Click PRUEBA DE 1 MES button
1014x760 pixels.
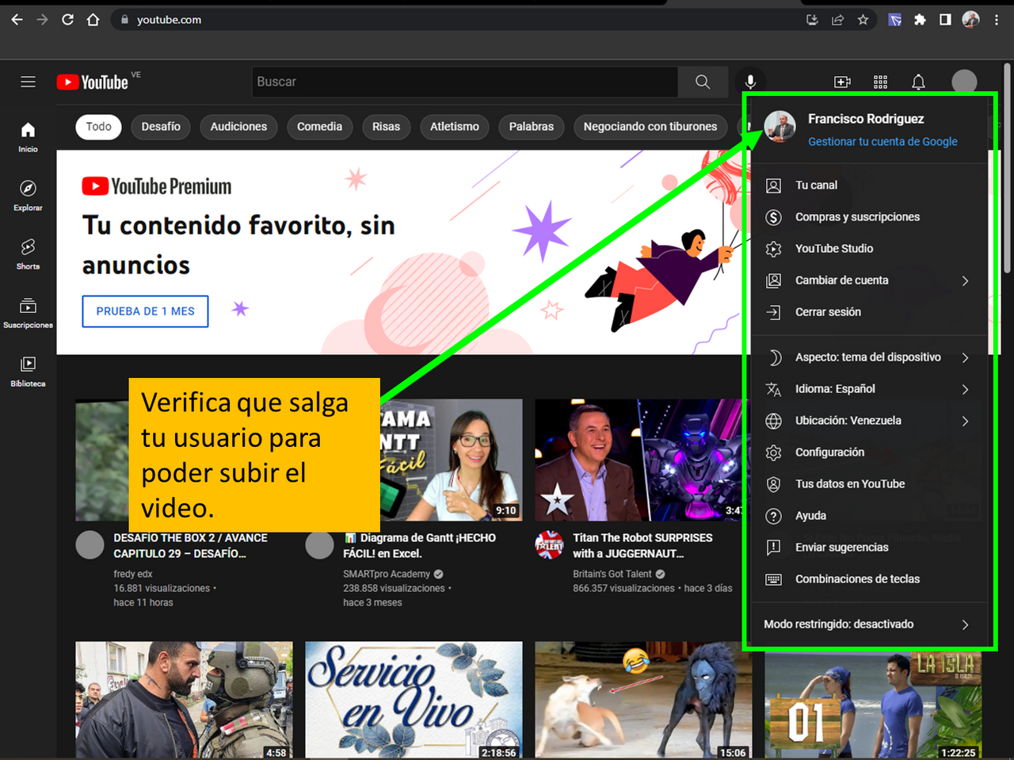pos(145,311)
